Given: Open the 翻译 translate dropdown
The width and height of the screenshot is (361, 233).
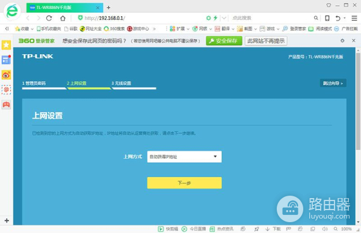Looking at the screenshot, I should tap(224, 29).
